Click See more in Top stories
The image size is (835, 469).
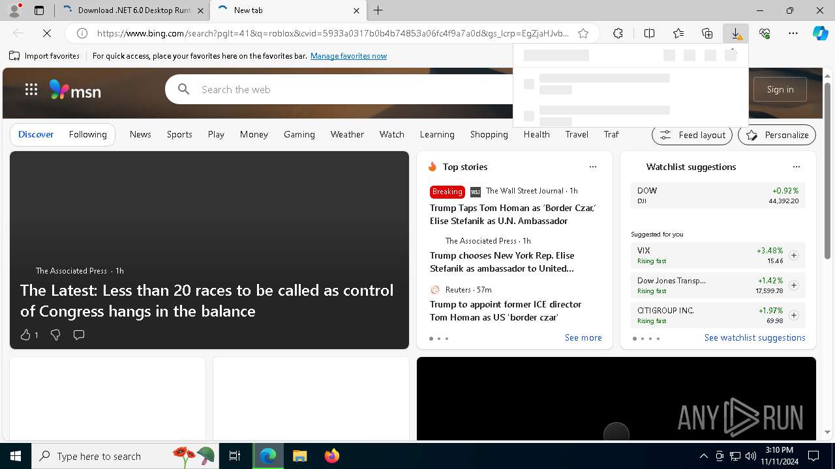(x=583, y=338)
